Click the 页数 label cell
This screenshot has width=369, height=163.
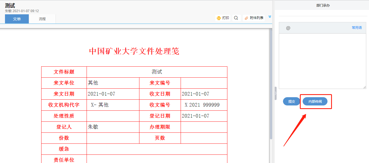pos(160,138)
